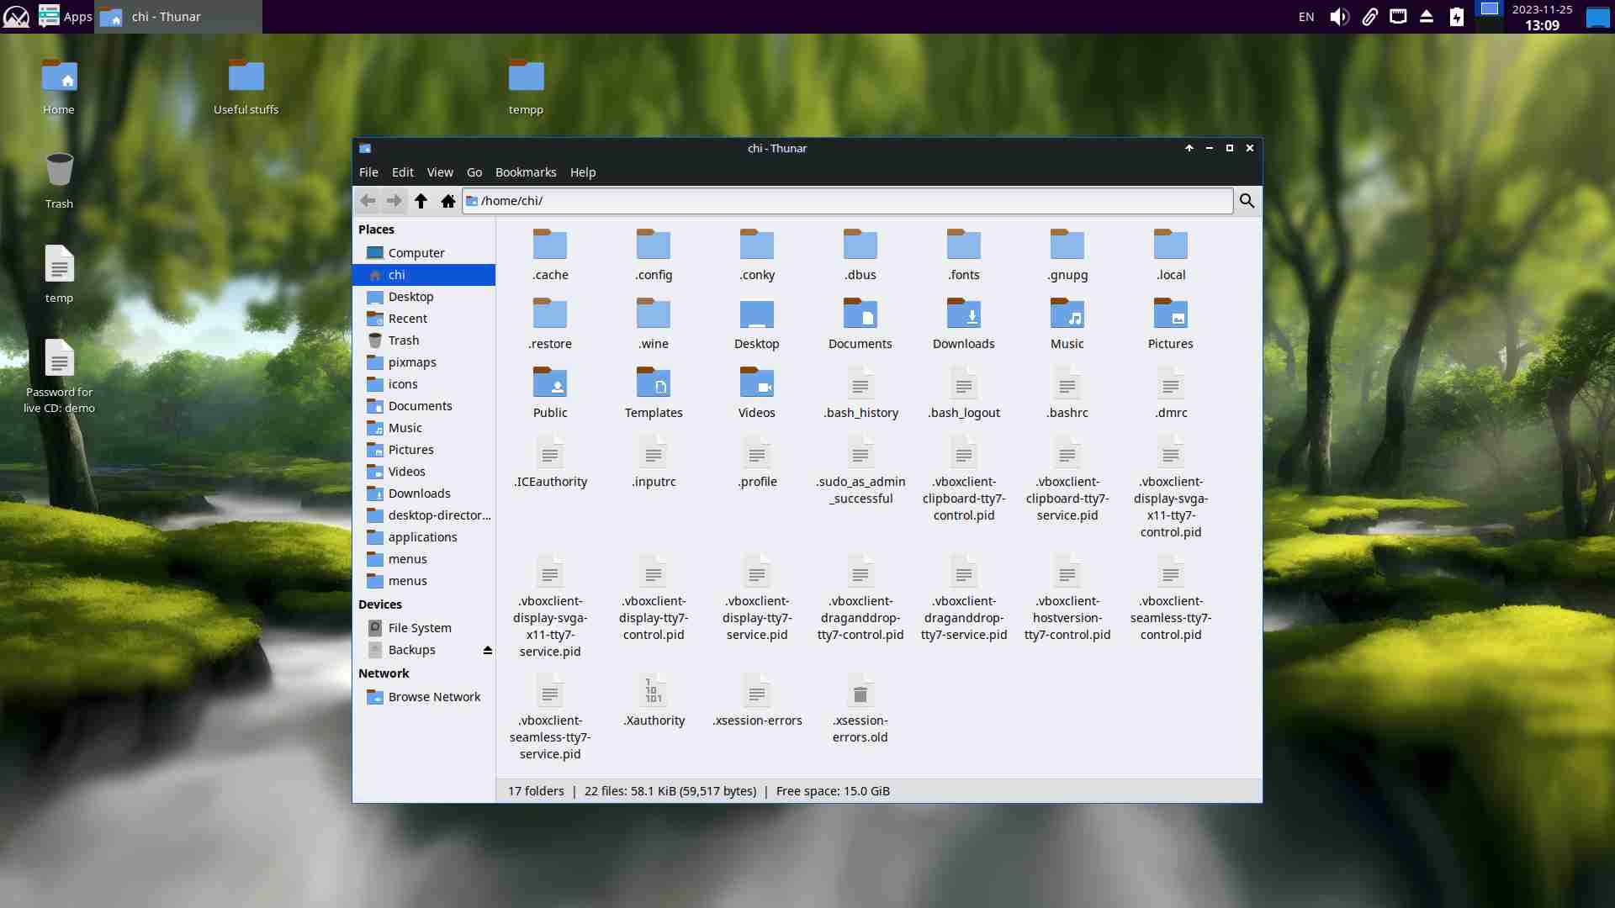Viewport: 1615px width, 908px height.
Task: Click the search magnifier icon
Action: 1247,201
